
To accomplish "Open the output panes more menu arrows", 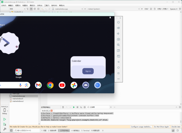I will pyautogui.click(x=103, y=130).
